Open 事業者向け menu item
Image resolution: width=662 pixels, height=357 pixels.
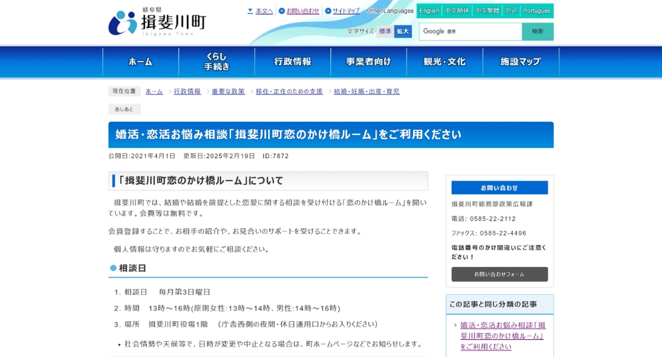[x=369, y=61]
